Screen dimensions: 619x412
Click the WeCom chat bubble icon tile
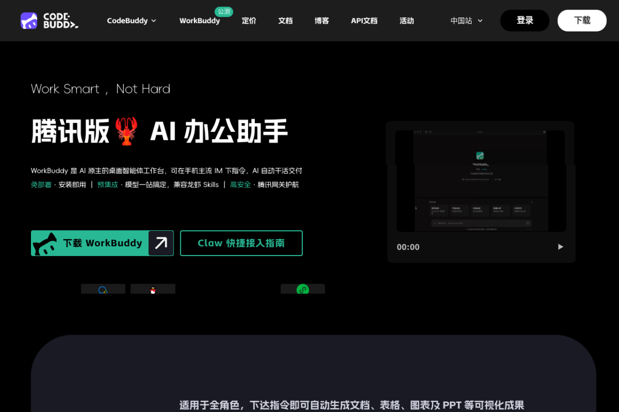tap(103, 289)
